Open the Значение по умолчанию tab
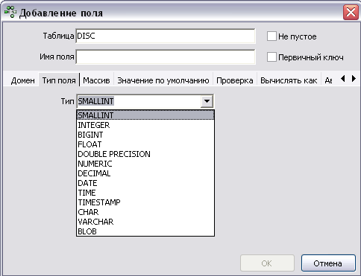Screen dimensions: 361x276 (163, 80)
